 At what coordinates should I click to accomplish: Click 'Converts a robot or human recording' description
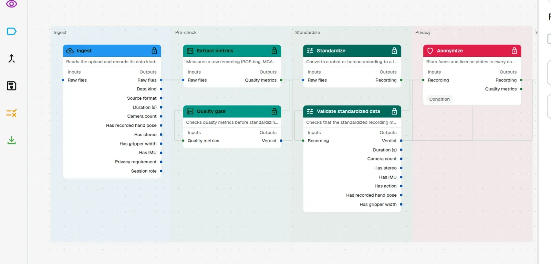click(352, 62)
